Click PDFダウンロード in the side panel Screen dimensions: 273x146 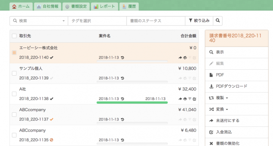tap(237, 86)
